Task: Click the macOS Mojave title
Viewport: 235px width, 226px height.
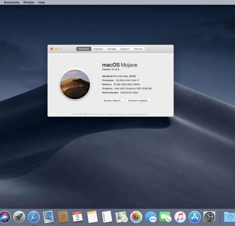Action: pos(120,65)
